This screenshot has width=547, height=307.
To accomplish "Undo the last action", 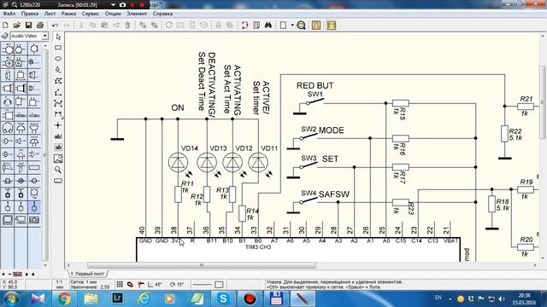I will click(55, 25).
